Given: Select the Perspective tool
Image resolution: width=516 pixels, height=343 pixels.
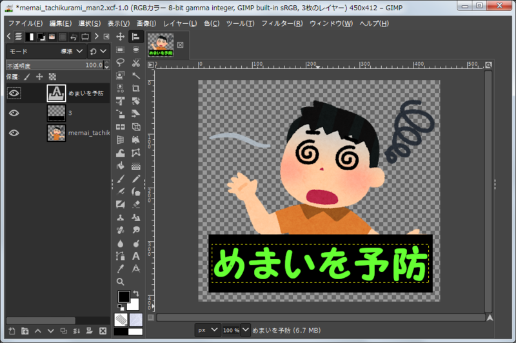Looking at the screenshot, I should [120, 140].
